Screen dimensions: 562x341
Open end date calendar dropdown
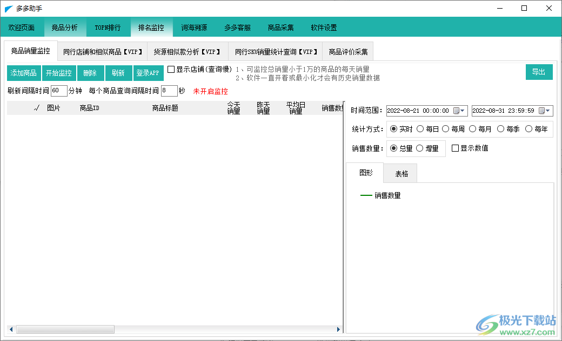coord(545,111)
